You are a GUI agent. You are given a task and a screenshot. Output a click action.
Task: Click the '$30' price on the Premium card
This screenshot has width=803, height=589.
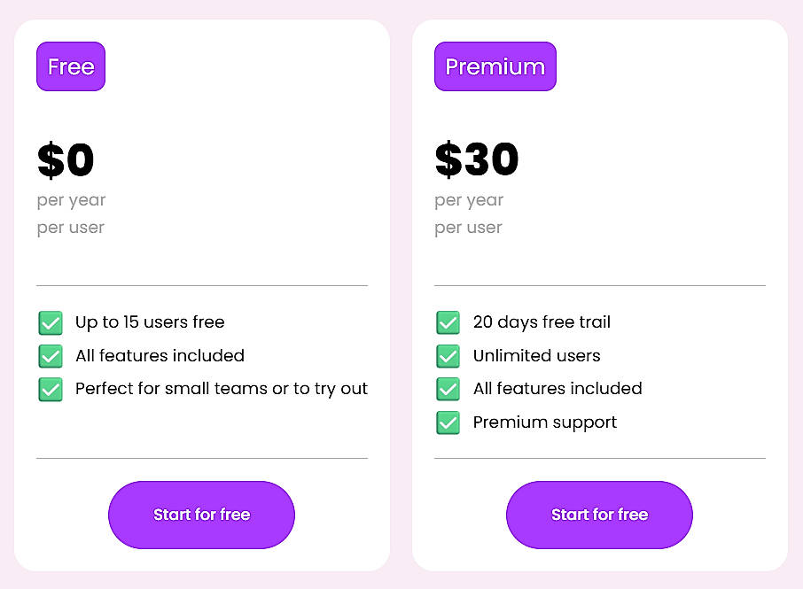coord(475,159)
